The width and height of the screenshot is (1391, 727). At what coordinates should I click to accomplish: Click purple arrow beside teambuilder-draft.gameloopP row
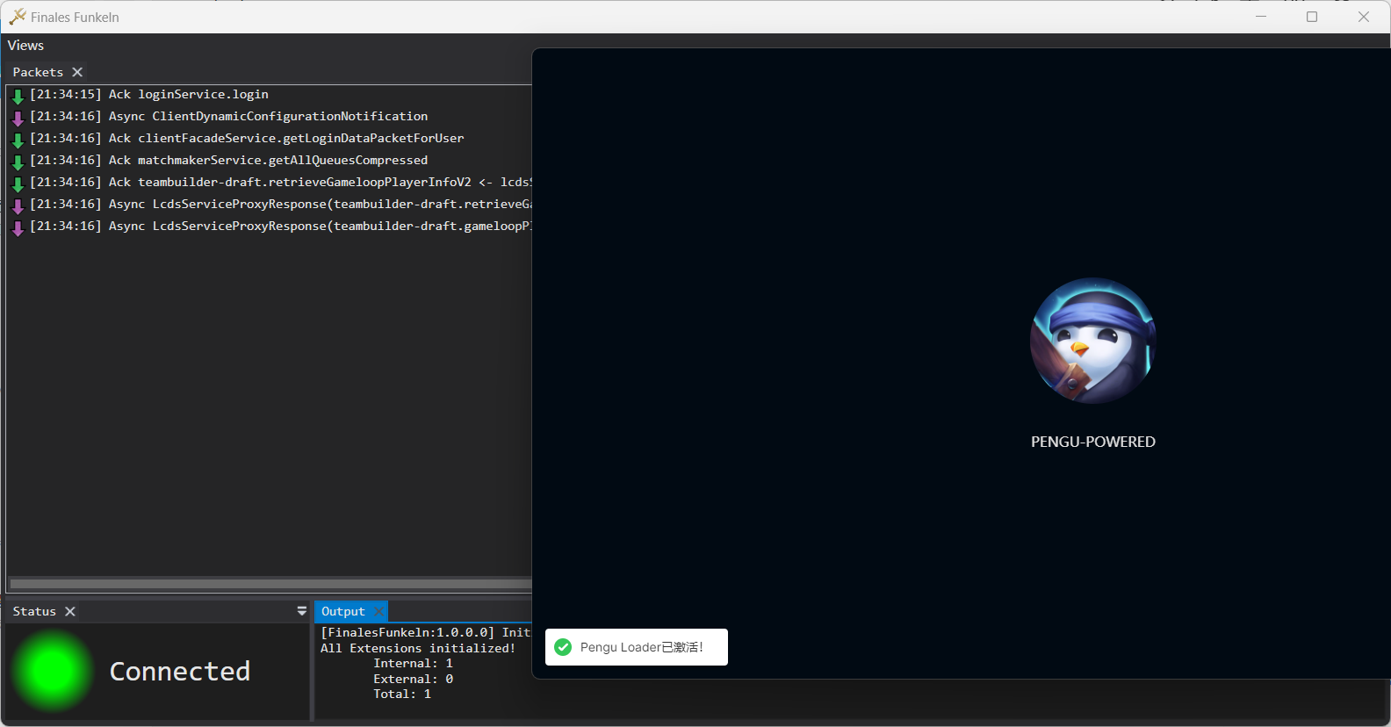[18, 228]
